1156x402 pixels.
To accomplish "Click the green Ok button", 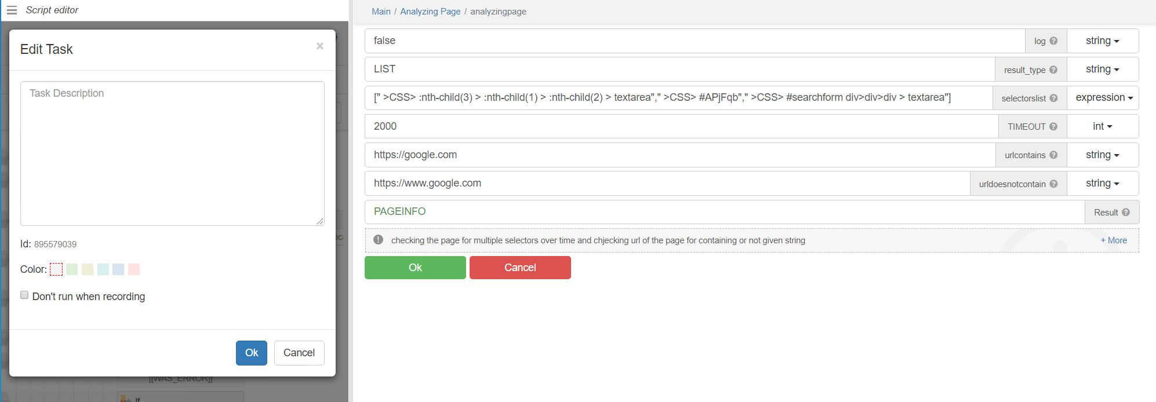I will (415, 268).
